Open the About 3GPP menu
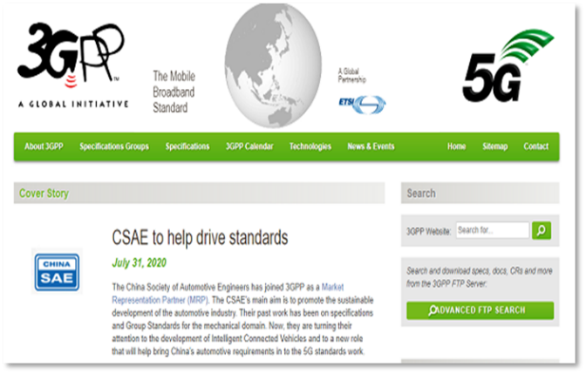586x374 pixels. tap(44, 146)
